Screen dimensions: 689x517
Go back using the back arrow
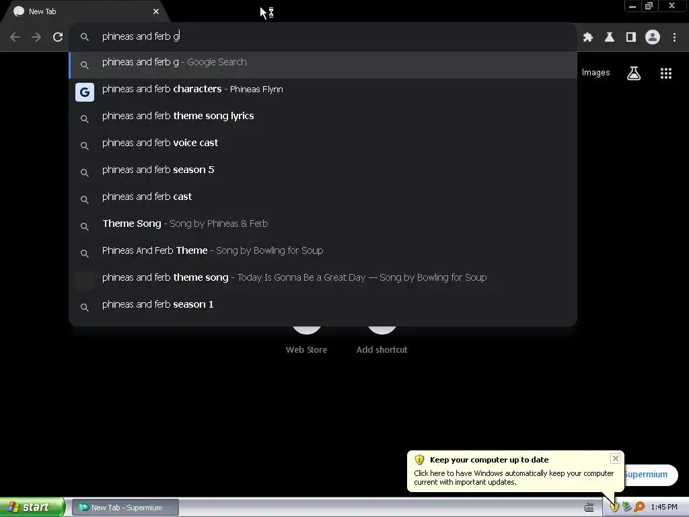point(15,37)
